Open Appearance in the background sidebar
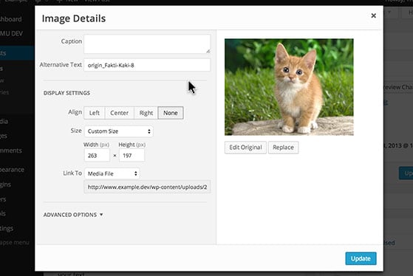Viewport: 413px width, 276px height. click(12, 170)
